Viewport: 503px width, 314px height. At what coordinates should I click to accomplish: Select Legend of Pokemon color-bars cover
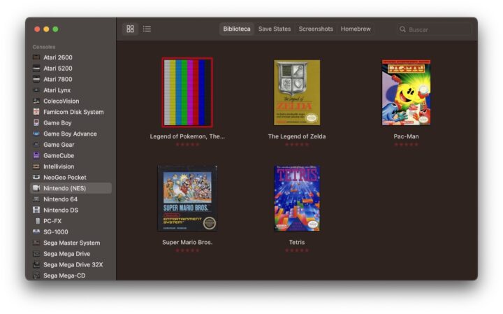pos(187,92)
